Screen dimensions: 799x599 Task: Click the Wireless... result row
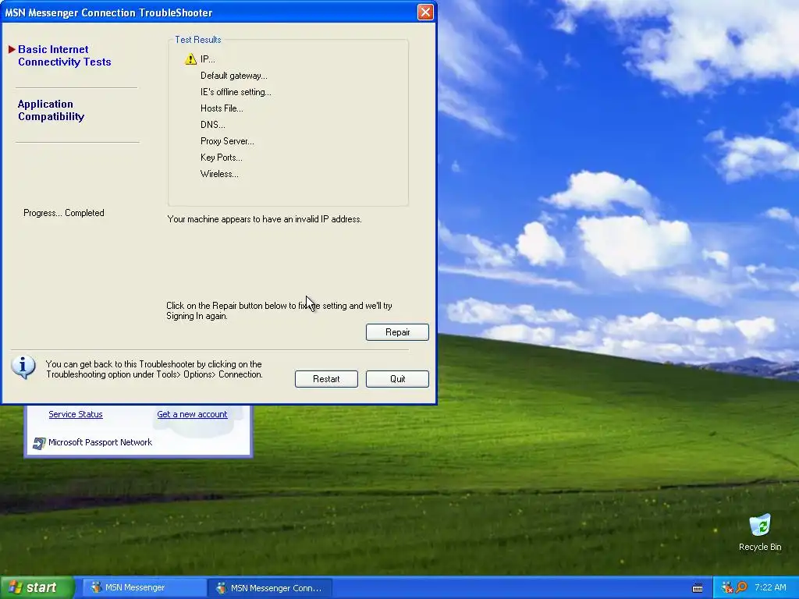[x=219, y=174]
